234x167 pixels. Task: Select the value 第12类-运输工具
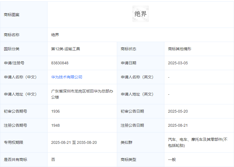[65, 49]
